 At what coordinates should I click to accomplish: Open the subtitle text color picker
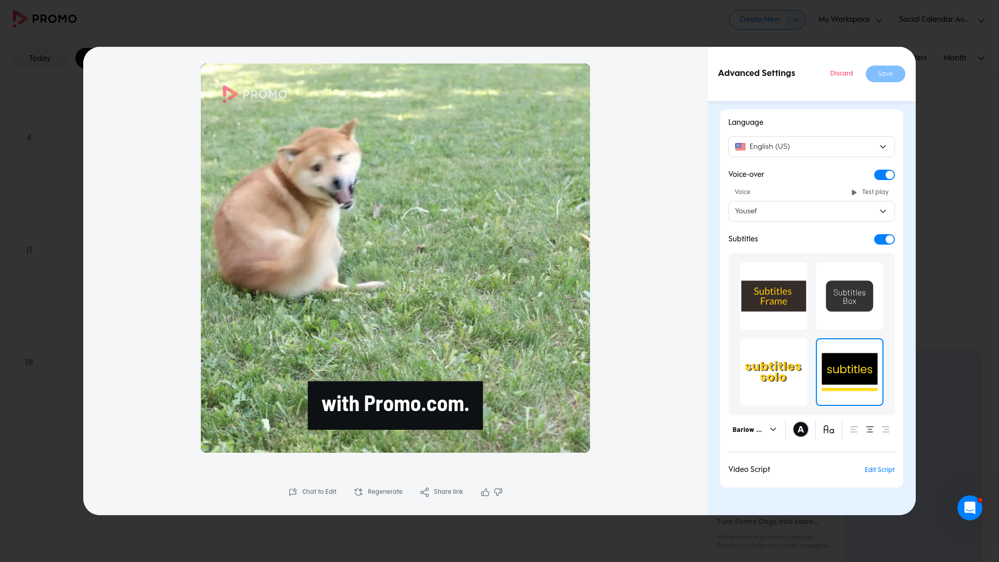click(x=801, y=430)
